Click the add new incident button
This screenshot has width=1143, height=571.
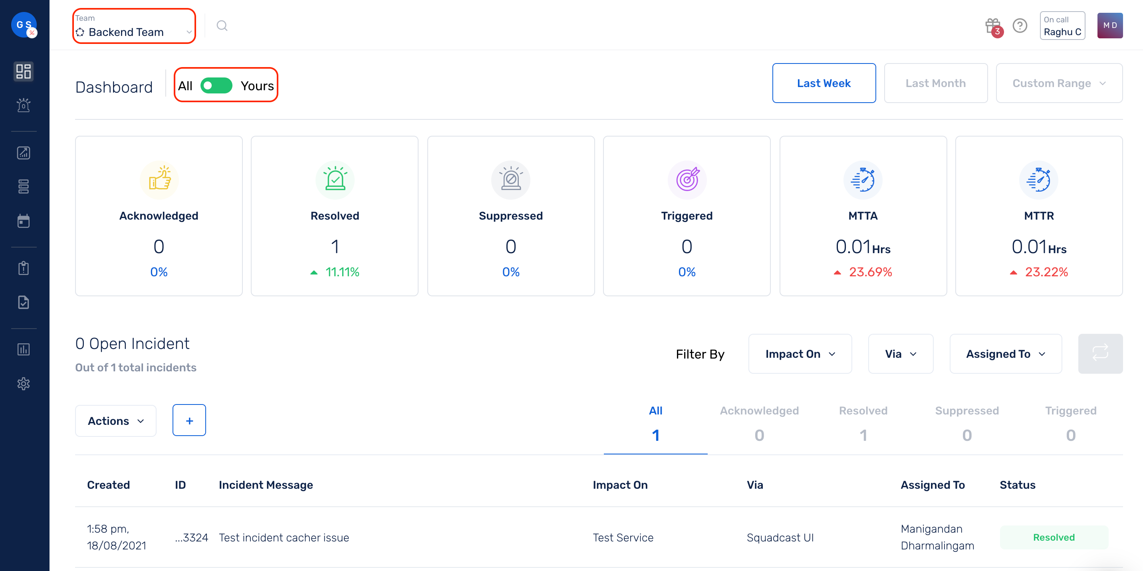pyautogui.click(x=189, y=420)
